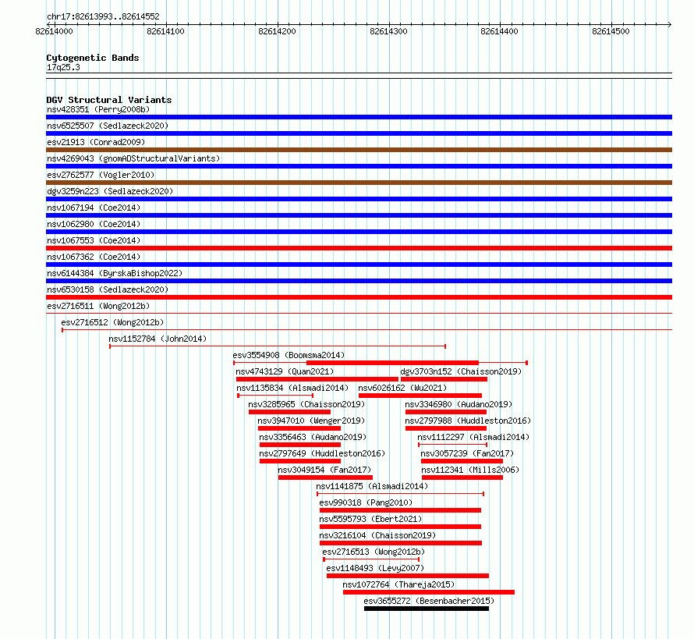The width and height of the screenshot is (694, 639).
Task: Click esv3554908 (Boomsma2014) variant label
Action: click(289, 355)
